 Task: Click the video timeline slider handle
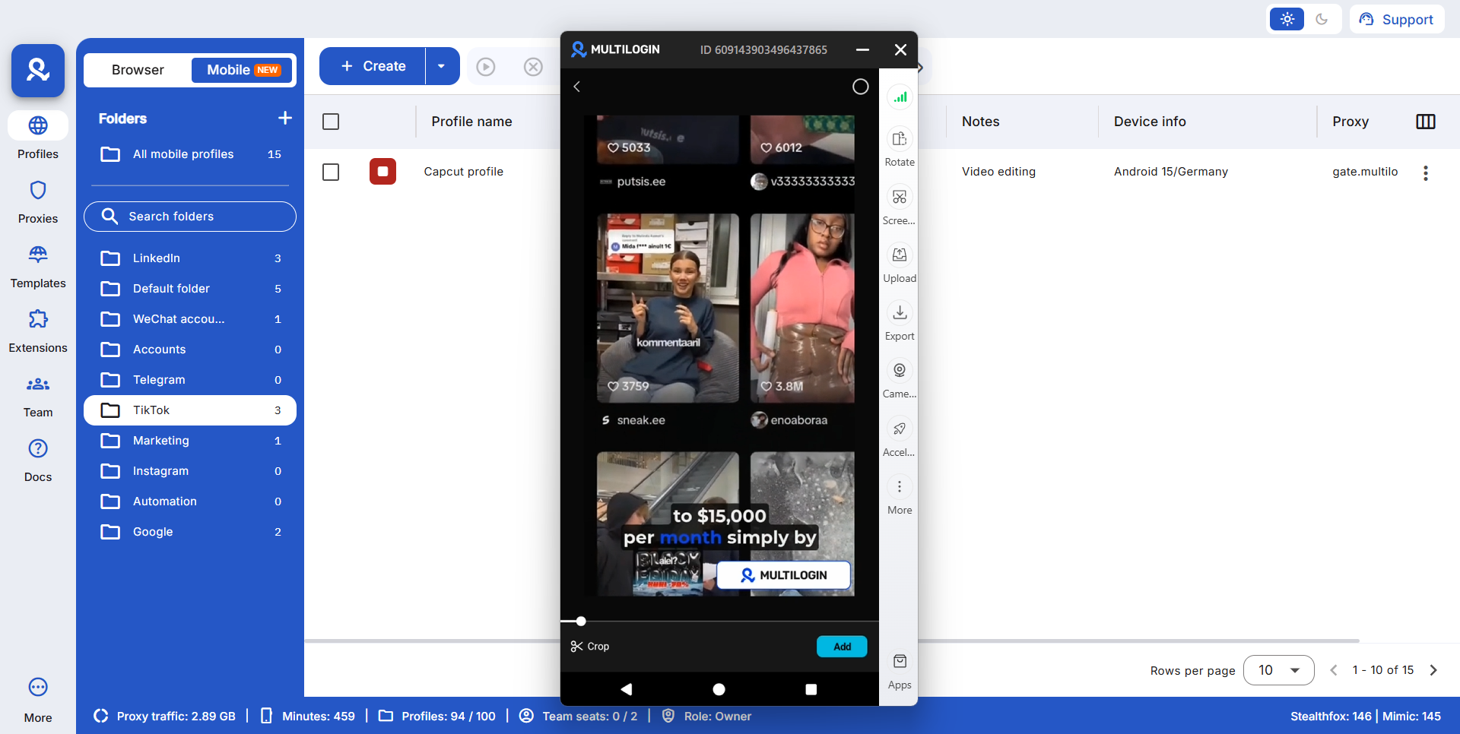coord(581,622)
